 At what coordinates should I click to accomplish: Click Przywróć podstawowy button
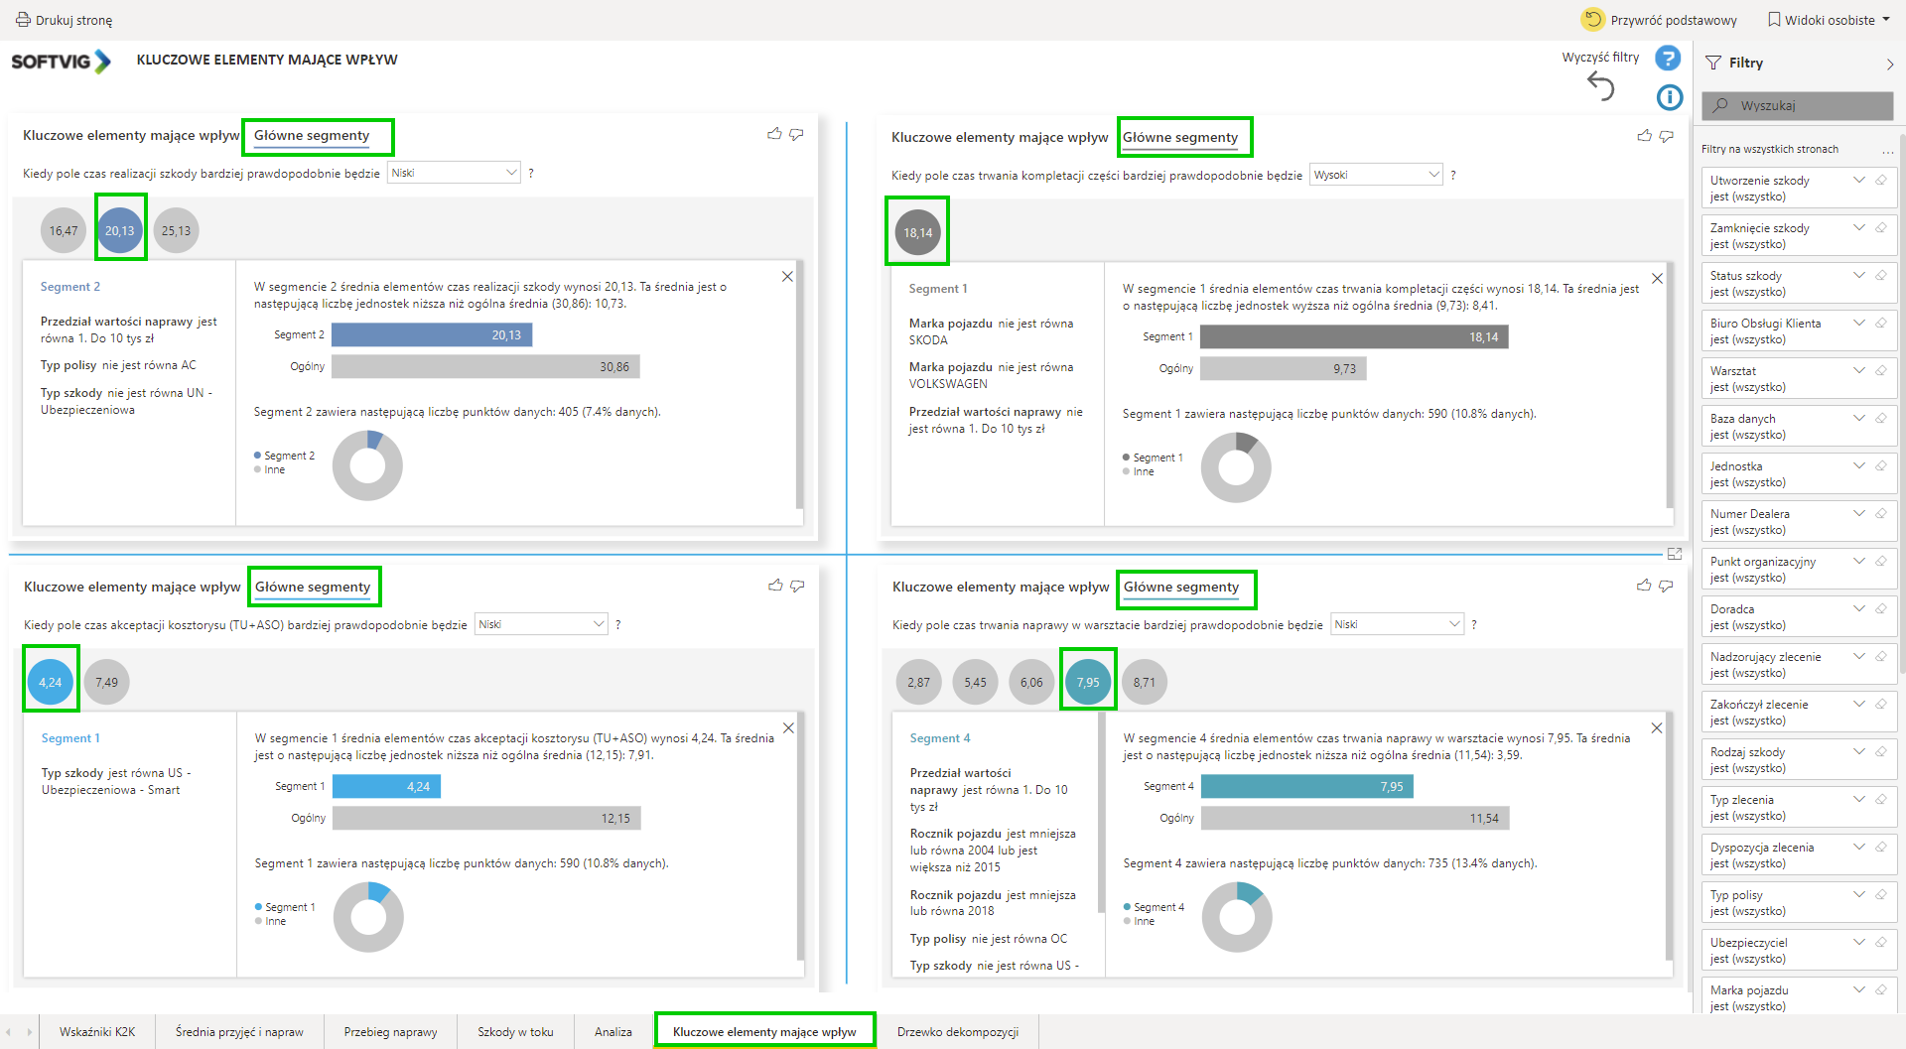1659,20
